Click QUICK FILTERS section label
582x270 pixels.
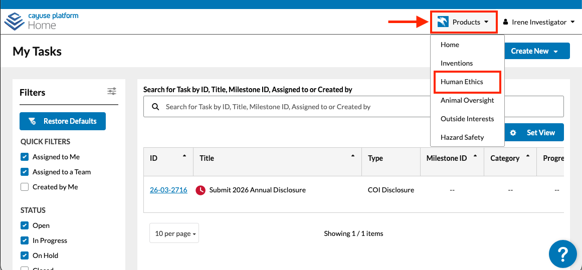click(45, 142)
